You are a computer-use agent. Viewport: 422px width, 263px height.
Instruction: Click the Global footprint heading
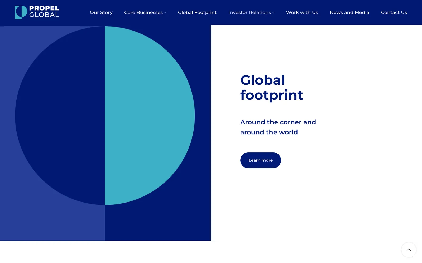(x=271, y=88)
